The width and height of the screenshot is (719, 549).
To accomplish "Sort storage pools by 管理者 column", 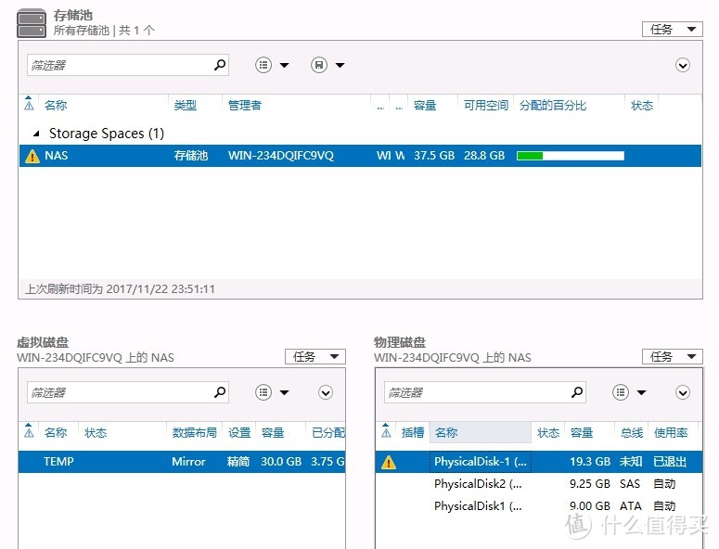I will point(245,106).
